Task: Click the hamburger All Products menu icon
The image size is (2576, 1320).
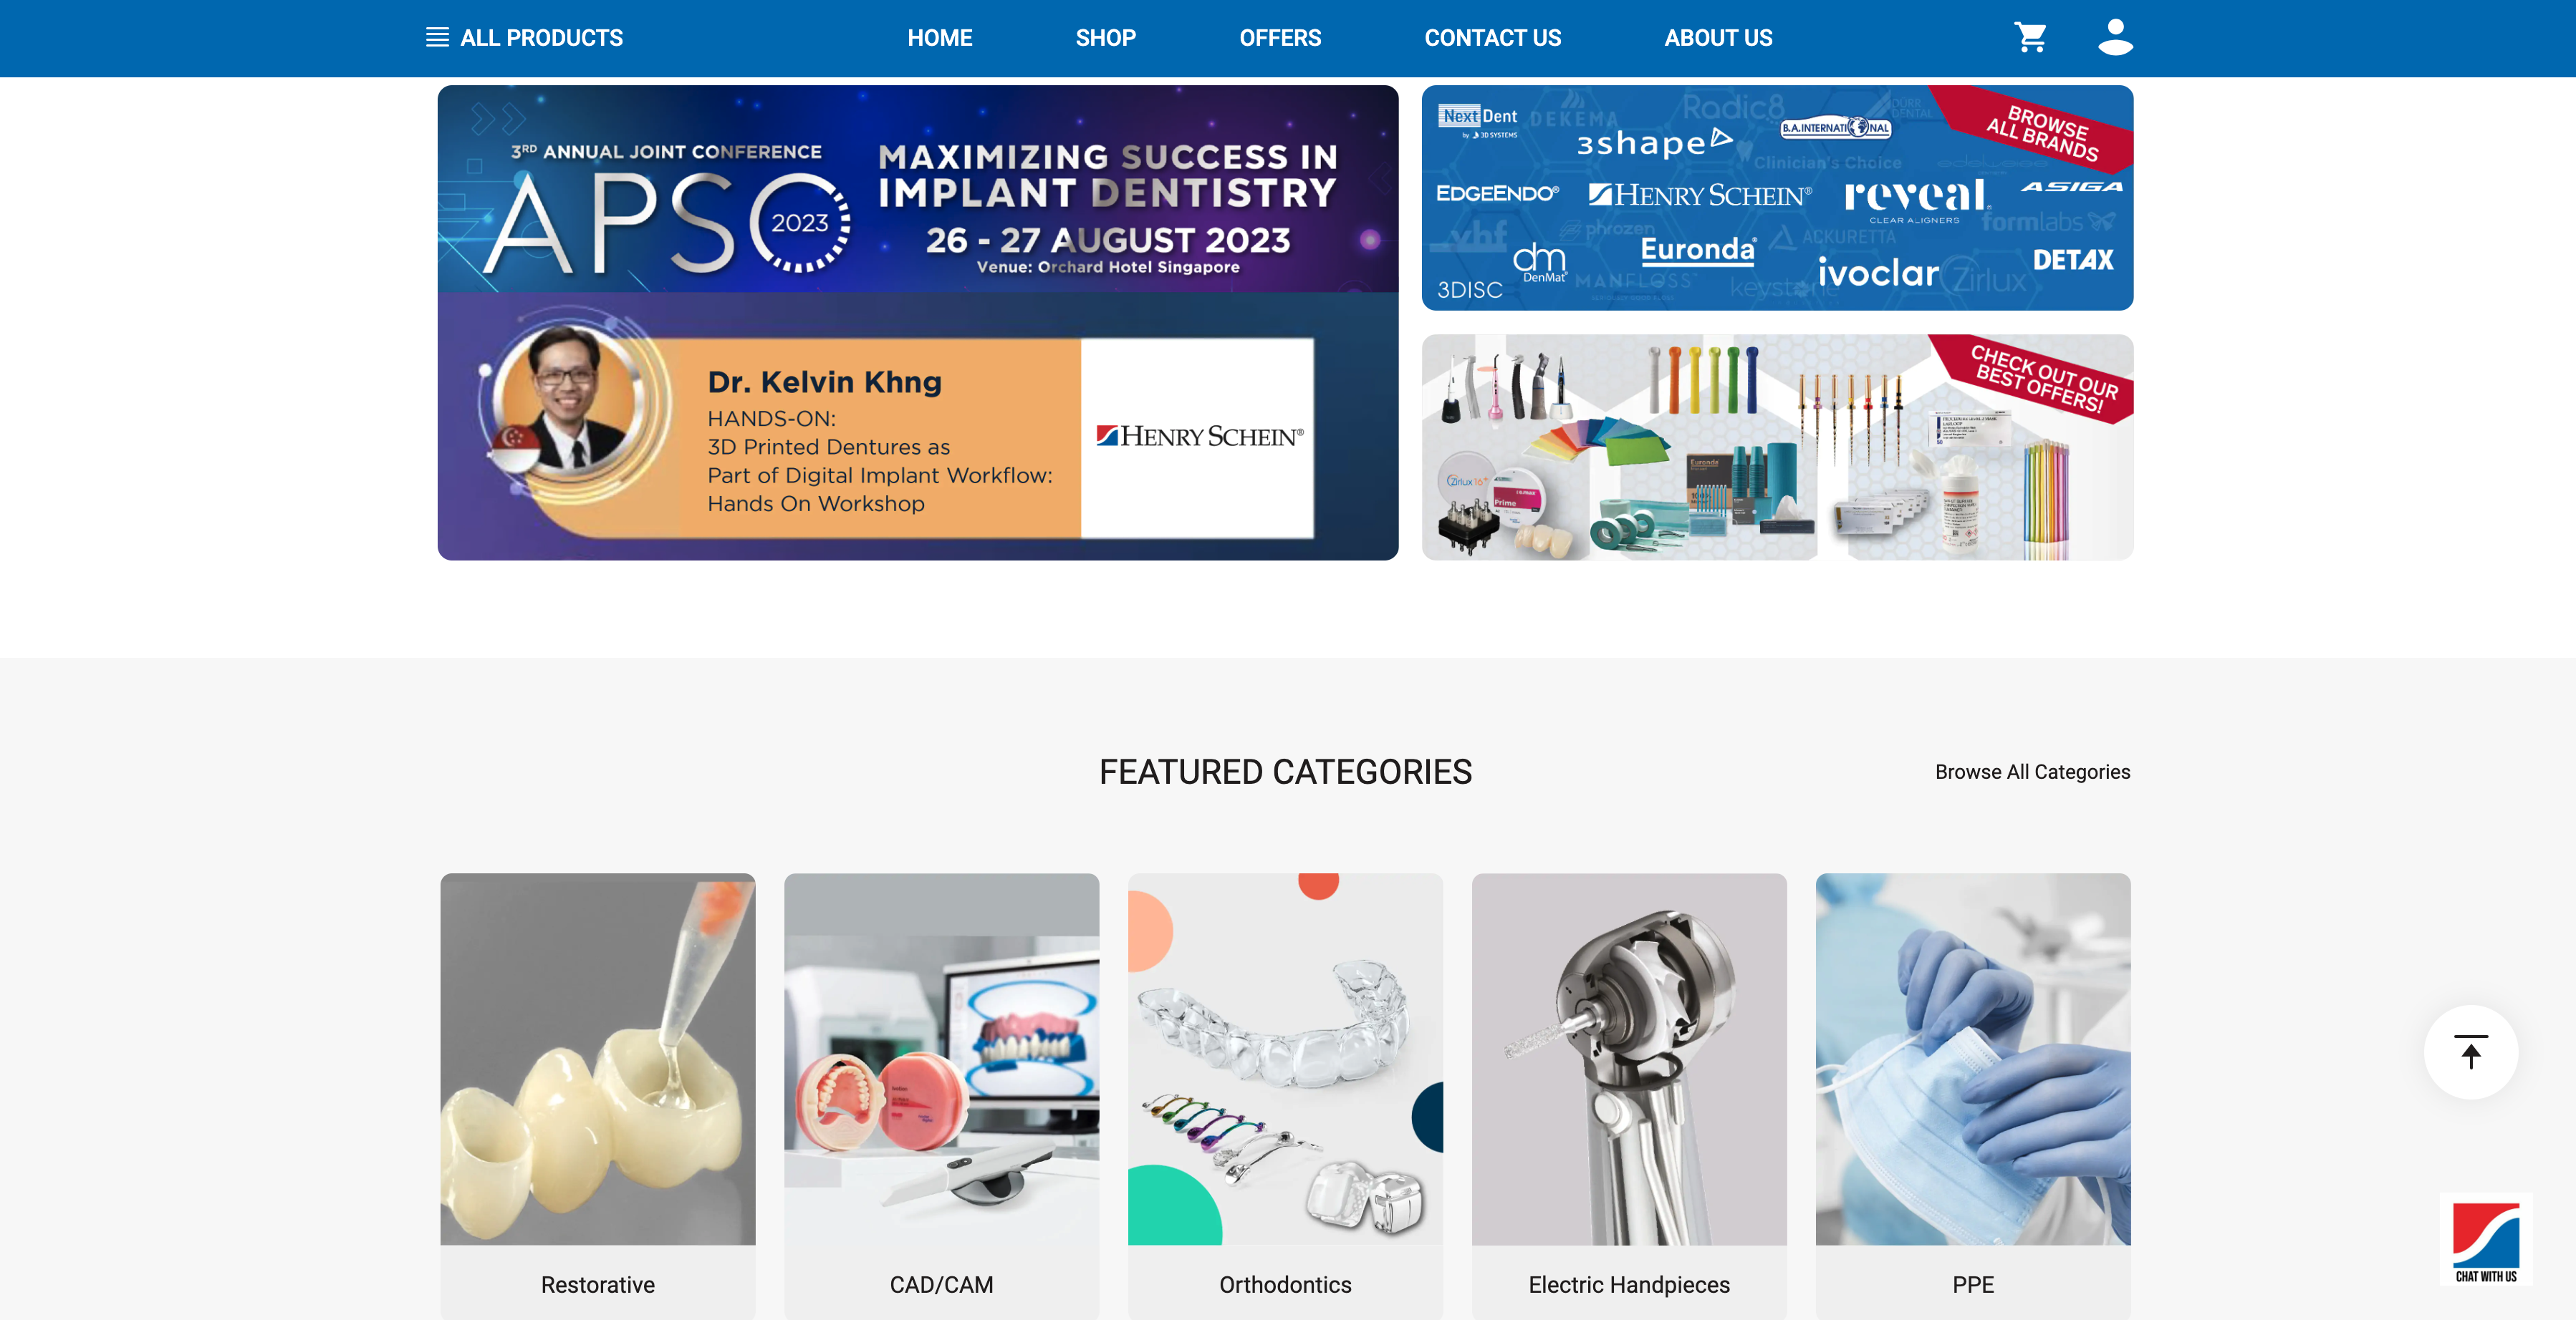Action: 437,38
